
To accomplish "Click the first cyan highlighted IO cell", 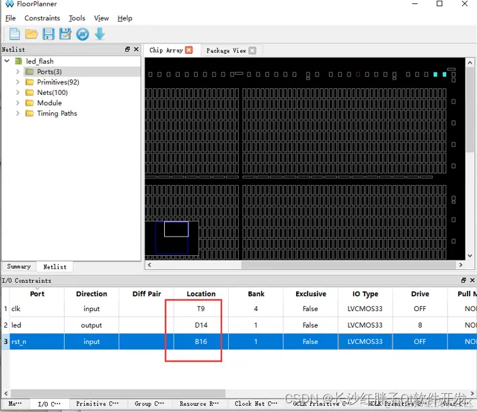I will (435, 74).
